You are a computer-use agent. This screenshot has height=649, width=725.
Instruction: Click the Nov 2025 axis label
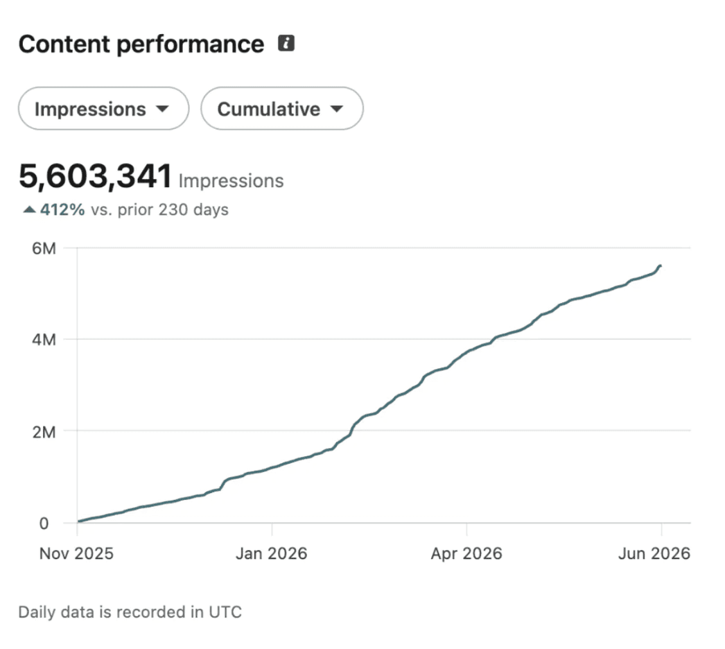(x=76, y=553)
